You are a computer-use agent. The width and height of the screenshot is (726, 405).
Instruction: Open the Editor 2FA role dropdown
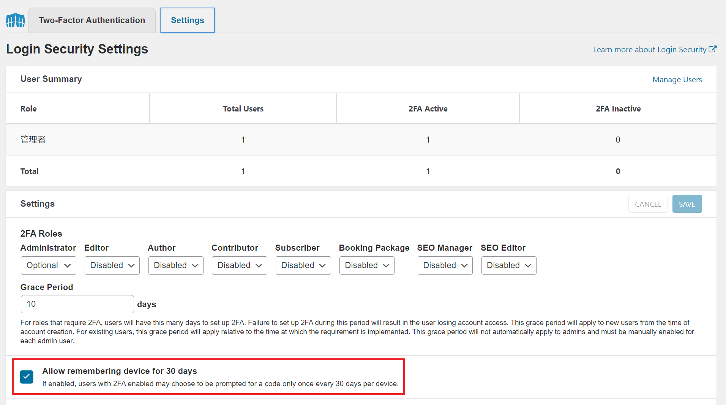coord(112,265)
